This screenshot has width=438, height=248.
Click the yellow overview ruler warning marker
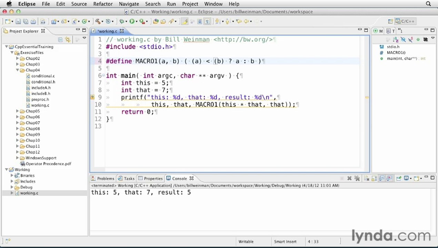coord(367,97)
